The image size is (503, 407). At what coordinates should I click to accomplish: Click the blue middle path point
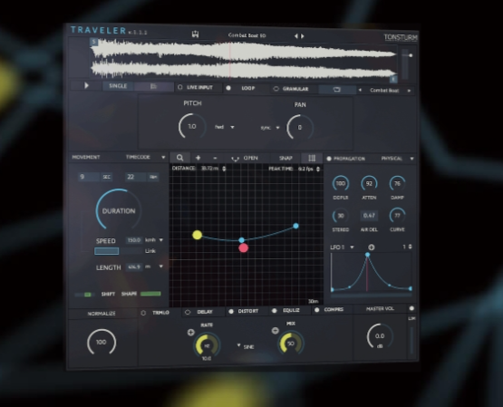point(242,240)
